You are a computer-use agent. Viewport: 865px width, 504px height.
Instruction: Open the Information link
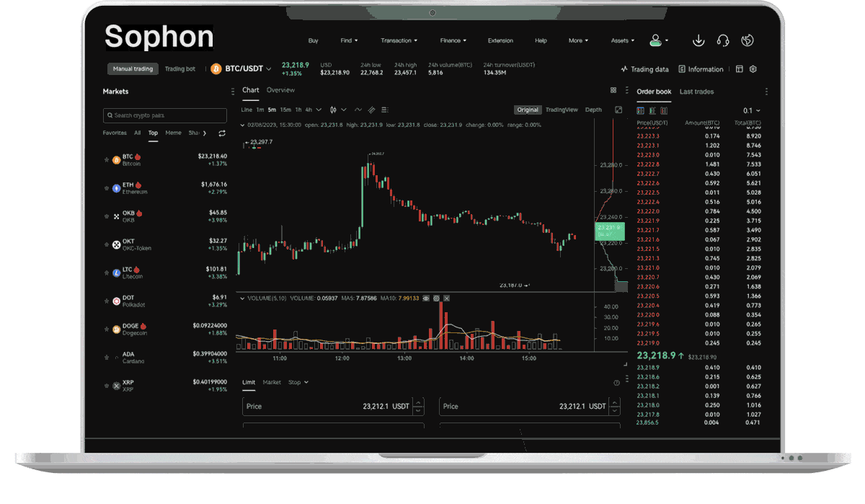pyautogui.click(x=701, y=69)
